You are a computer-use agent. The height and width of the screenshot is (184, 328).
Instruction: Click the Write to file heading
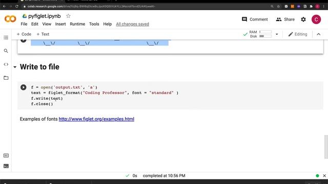(x=39, y=67)
